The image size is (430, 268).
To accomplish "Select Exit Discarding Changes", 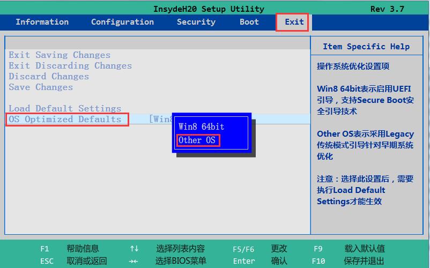I will point(70,65).
